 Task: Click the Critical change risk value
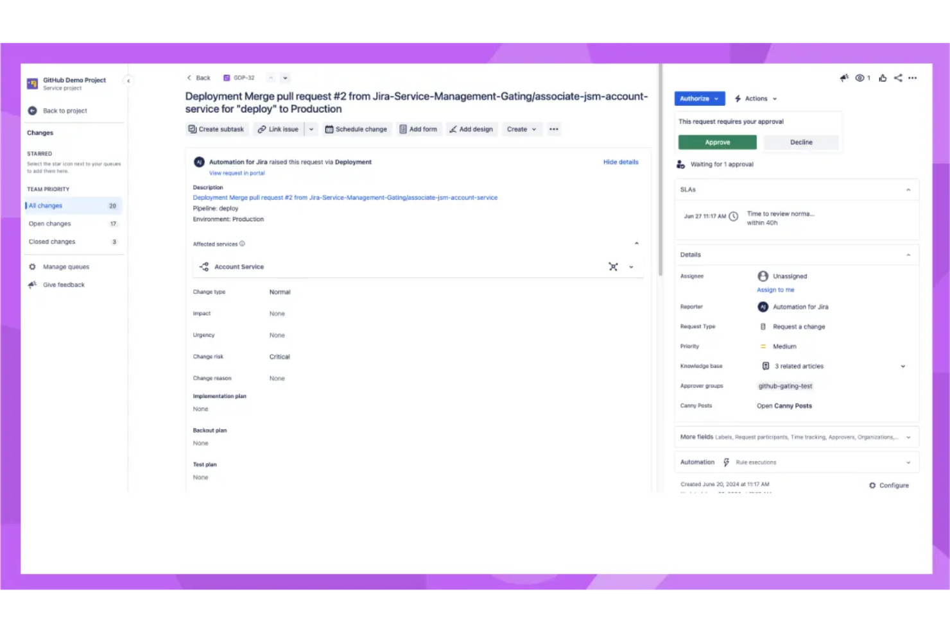click(279, 357)
